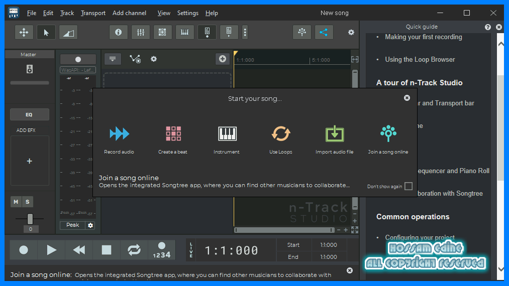Open Making your first recording guide link
The height and width of the screenshot is (286, 509).
(x=423, y=37)
